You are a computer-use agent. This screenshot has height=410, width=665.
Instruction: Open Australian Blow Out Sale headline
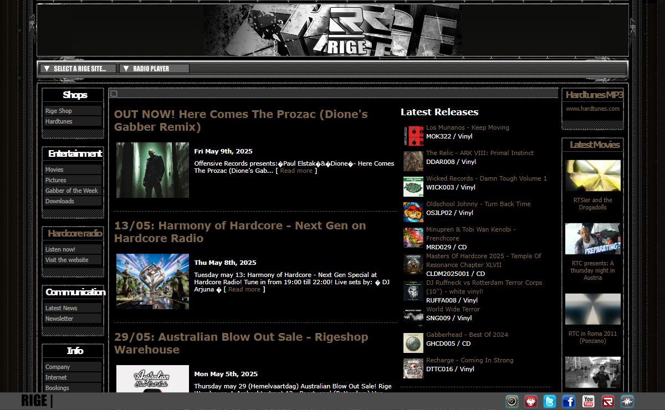(241, 344)
